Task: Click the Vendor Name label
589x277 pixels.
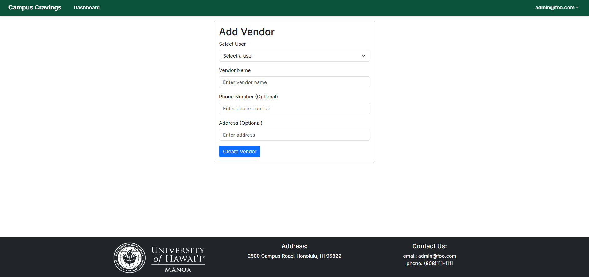Action: coord(235,70)
